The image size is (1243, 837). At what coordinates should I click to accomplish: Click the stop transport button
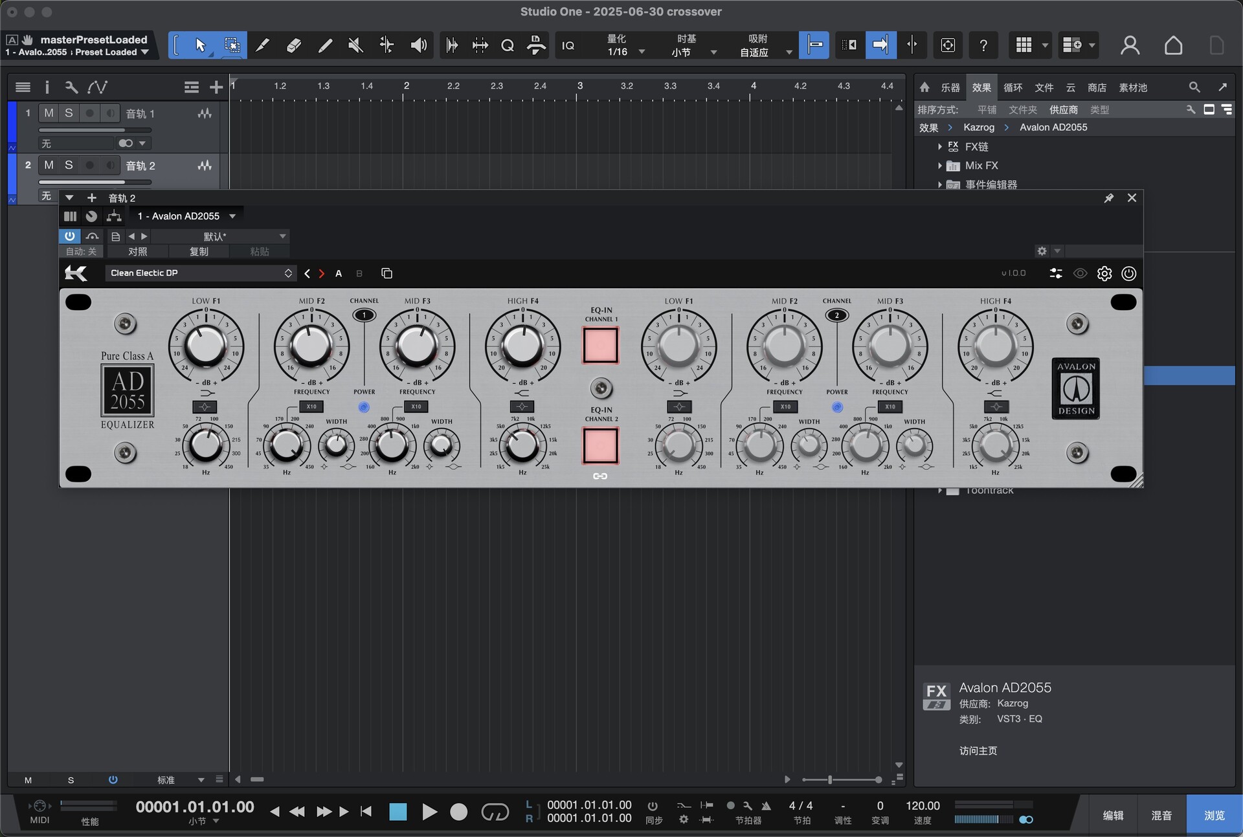(x=398, y=811)
